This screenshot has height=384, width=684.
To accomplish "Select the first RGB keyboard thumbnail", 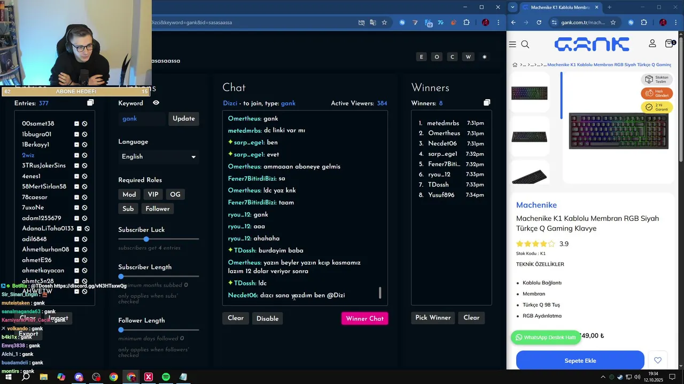I will [530, 93].
